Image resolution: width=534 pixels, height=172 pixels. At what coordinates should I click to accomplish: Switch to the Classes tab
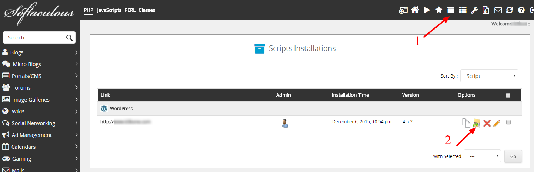147,10
